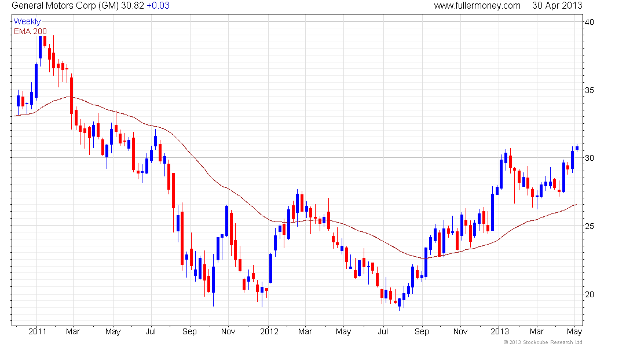Click the Sep label right of Jul 2012

(x=422, y=331)
